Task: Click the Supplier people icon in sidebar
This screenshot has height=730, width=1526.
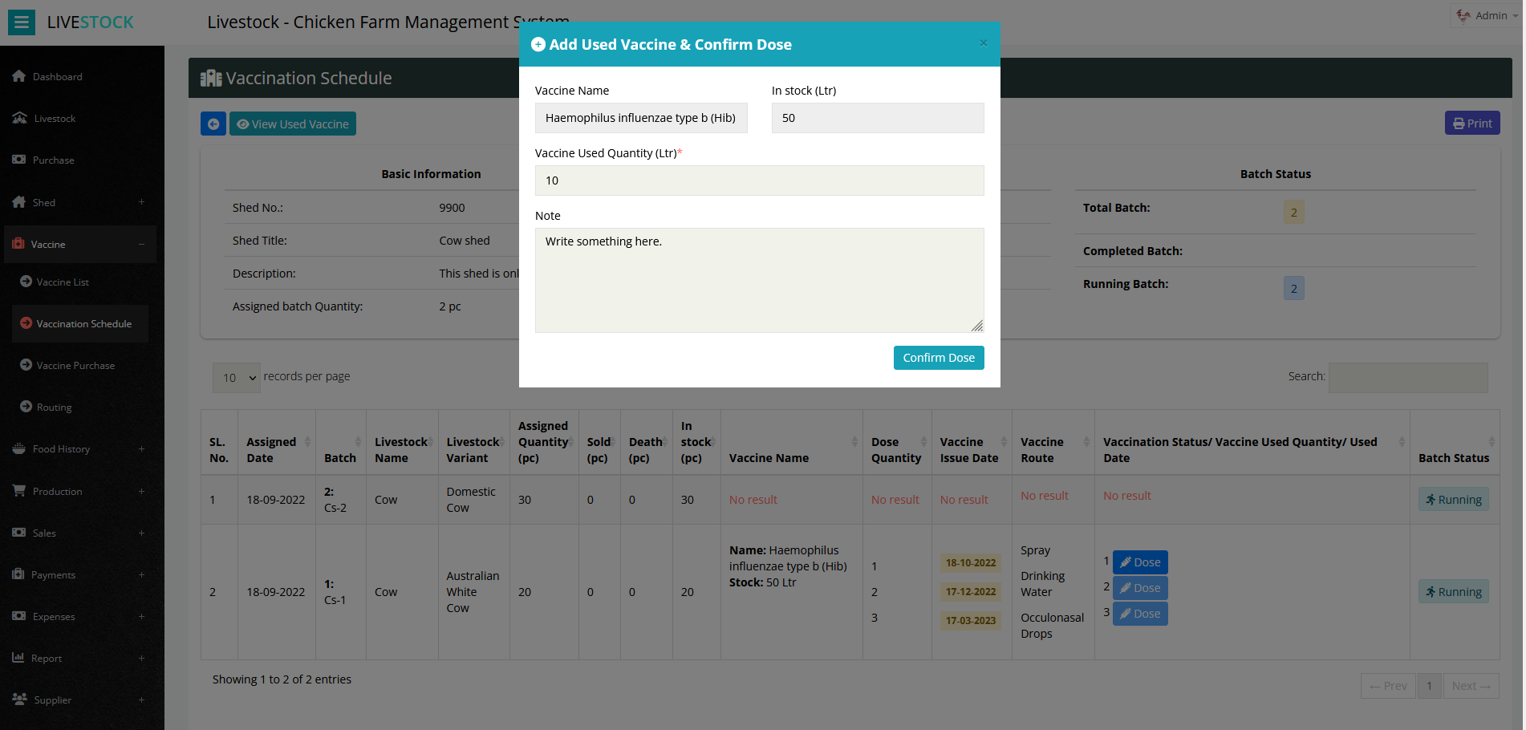Action: click(20, 700)
